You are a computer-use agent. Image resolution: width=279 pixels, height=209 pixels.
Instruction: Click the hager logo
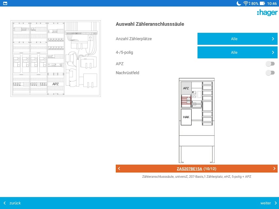click(x=267, y=13)
